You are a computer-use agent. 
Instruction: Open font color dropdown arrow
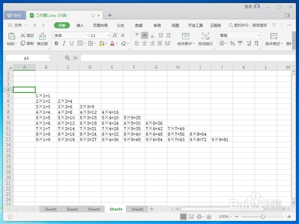(117, 44)
